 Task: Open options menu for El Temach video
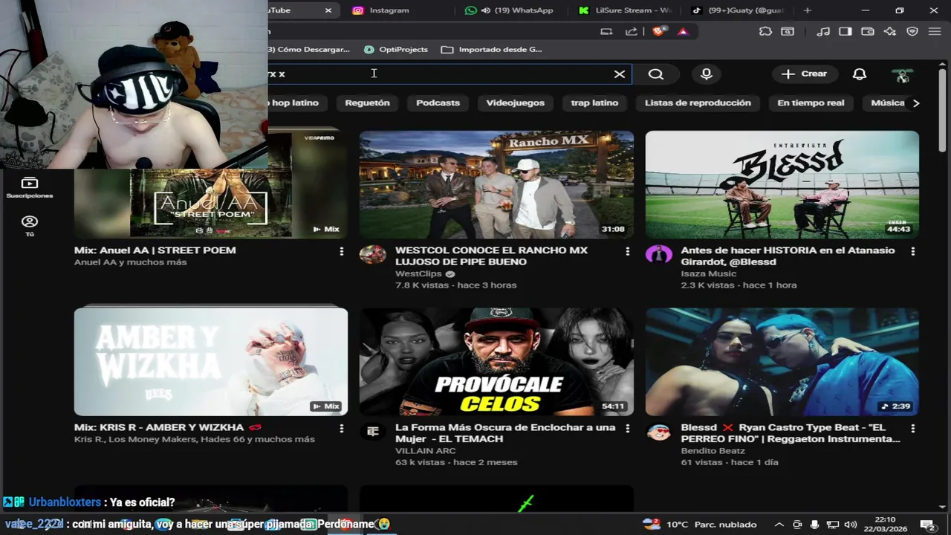click(627, 429)
